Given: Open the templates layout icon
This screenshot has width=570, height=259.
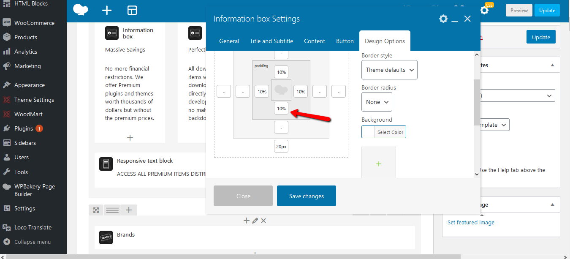Looking at the screenshot, I should tap(132, 11).
